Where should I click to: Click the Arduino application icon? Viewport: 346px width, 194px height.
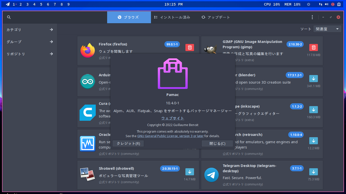click(x=88, y=82)
